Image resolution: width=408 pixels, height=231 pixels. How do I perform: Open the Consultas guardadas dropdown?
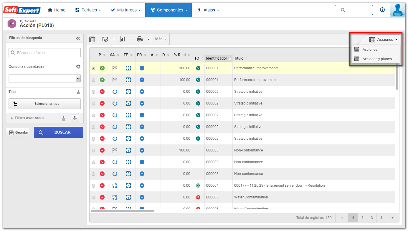[x=44, y=78]
